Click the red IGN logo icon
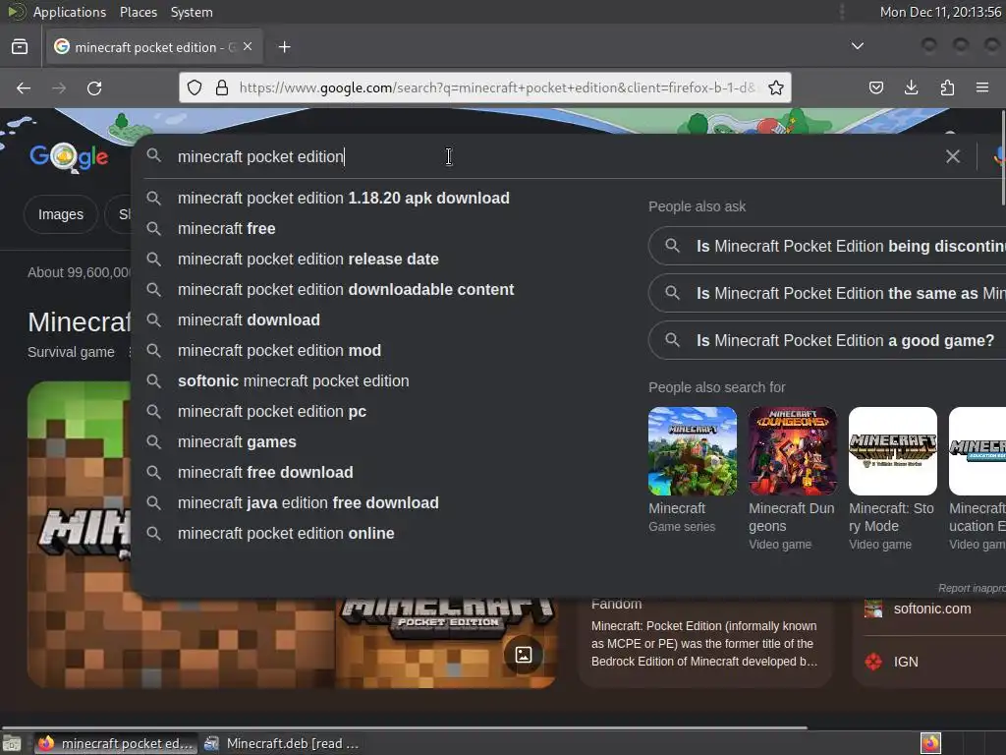 click(x=873, y=662)
